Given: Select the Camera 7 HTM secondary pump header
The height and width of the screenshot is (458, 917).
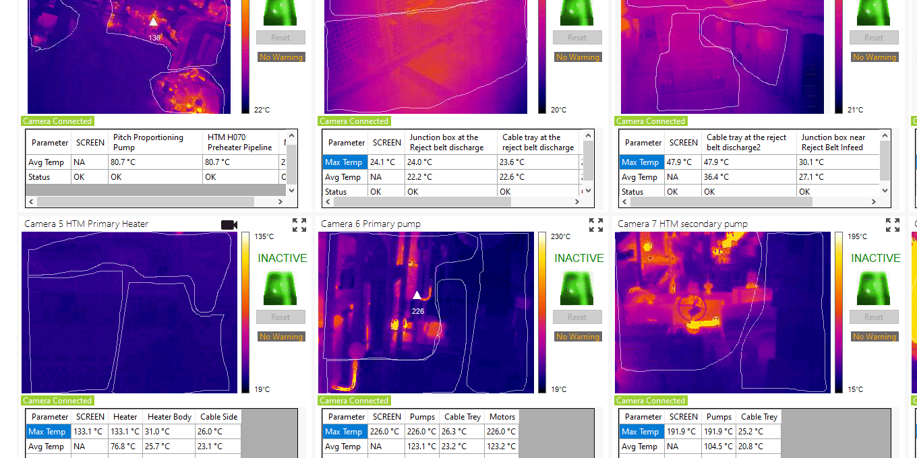Looking at the screenshot, I should click(x=681, y=223).
